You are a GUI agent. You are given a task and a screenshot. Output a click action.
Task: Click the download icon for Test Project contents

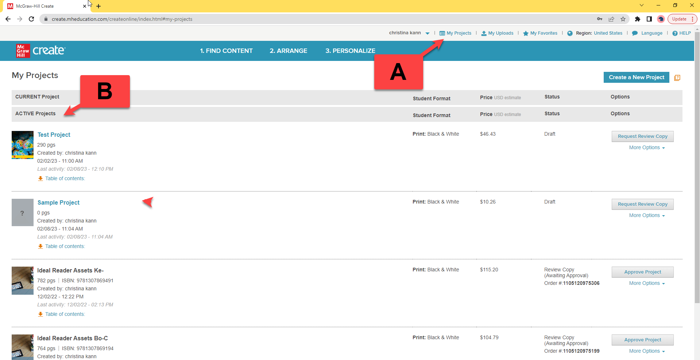pos(40,178)
